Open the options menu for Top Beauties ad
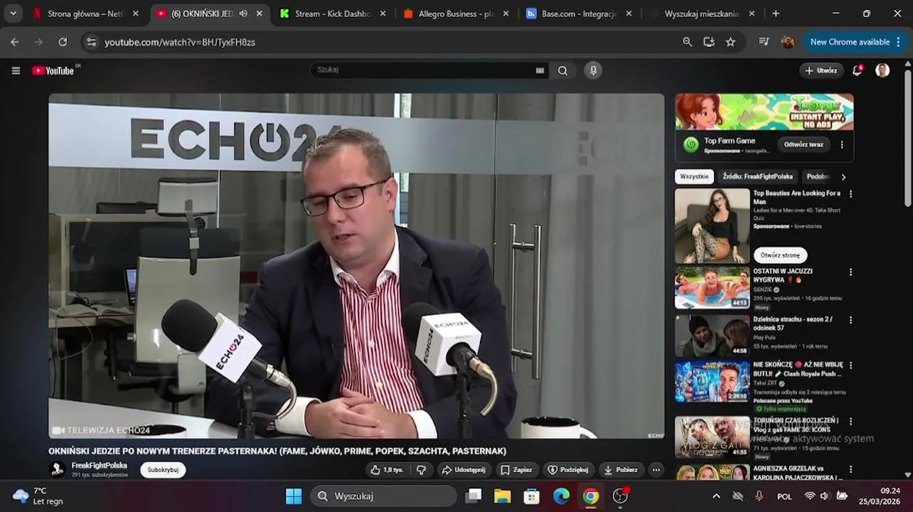 850,193
